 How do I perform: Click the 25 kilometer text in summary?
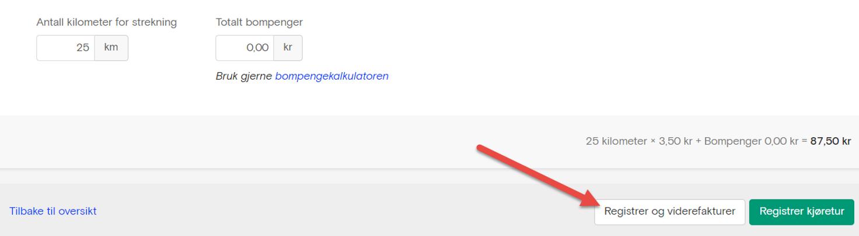coord(616,141)
